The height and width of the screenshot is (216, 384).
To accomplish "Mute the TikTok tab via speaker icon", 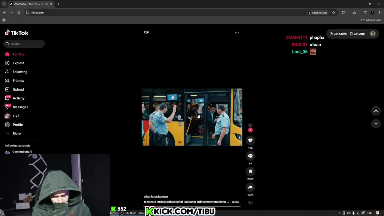I will click(46, 4).
